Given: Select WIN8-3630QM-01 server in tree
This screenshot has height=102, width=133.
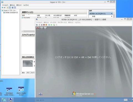Looking at the screenshot, I should tap(11, 13).
